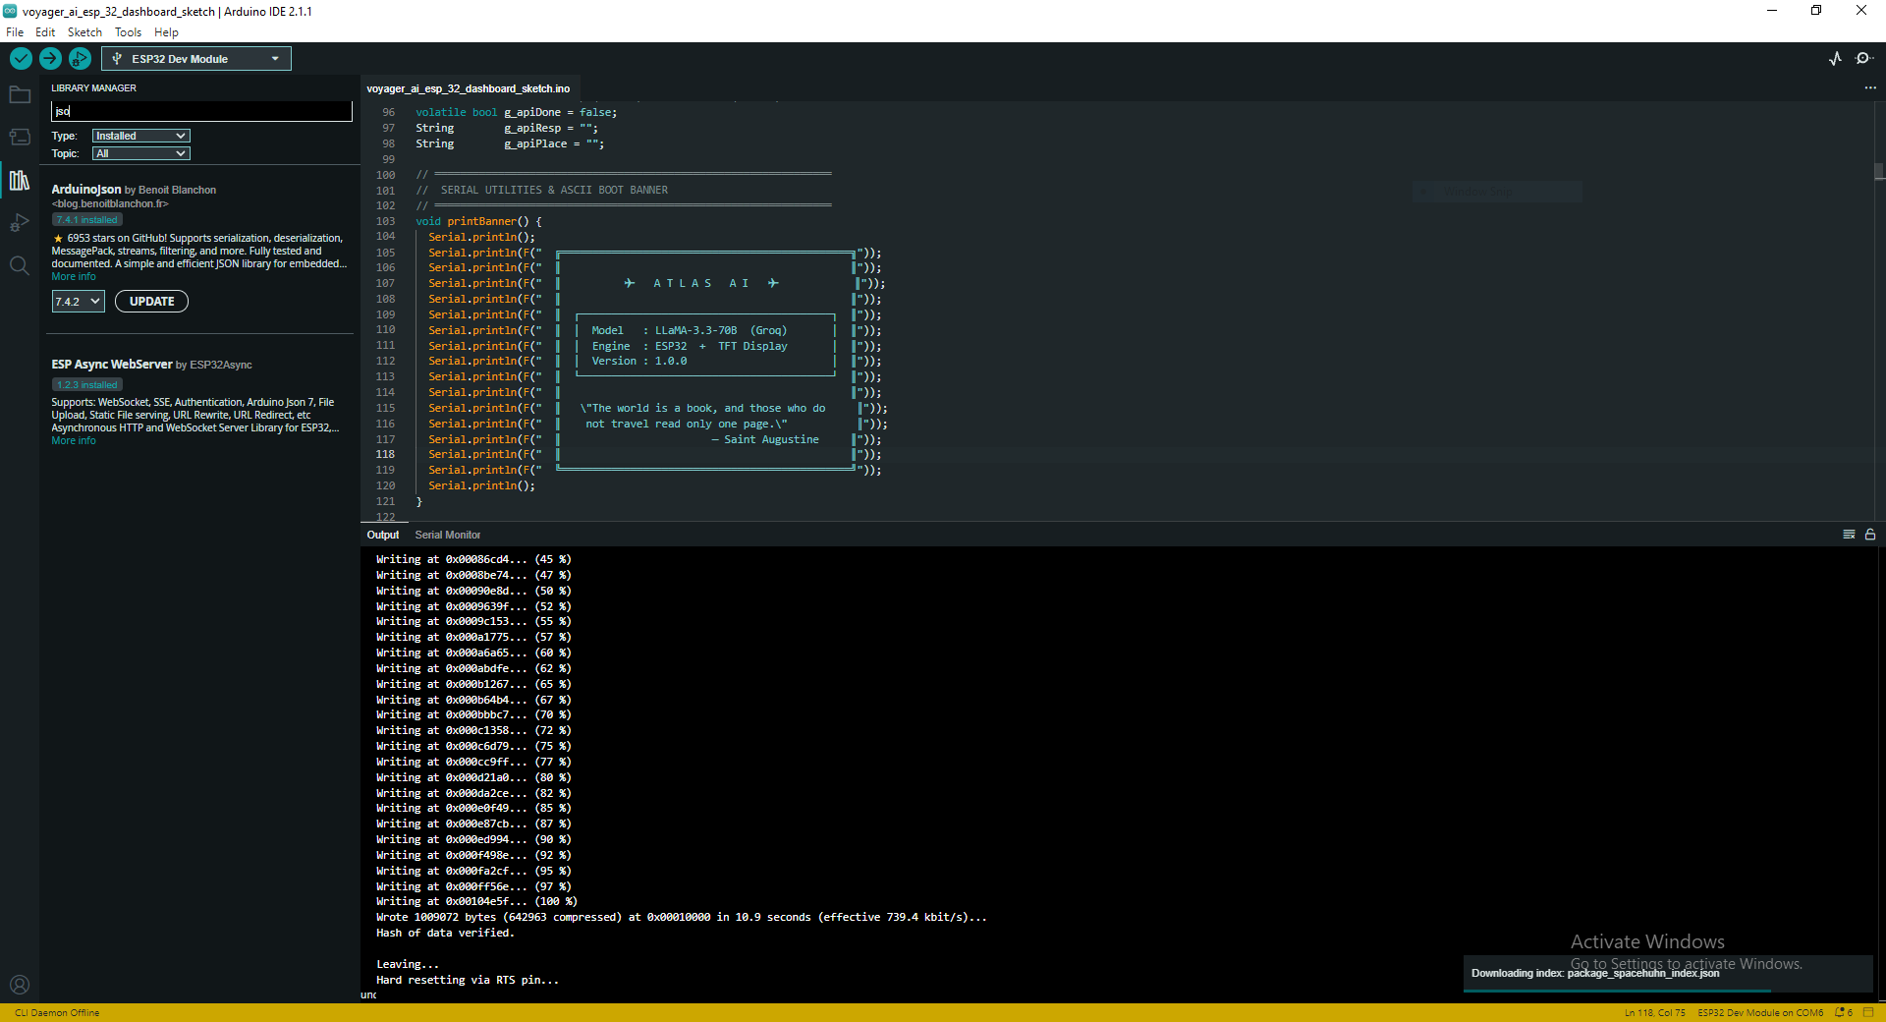Open the ESP32 Dev Module board selector
The width and height of the screenshot is (1886, 1022).
[x=196, y=59]
